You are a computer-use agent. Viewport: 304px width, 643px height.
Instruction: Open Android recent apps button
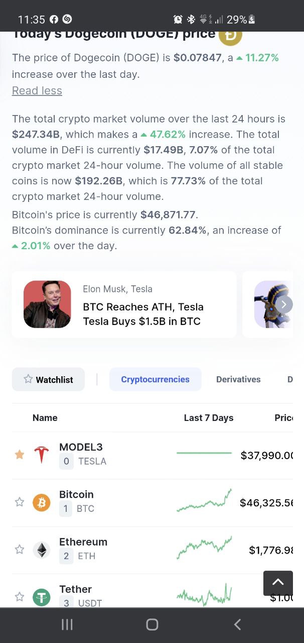(x=67, y=624)
